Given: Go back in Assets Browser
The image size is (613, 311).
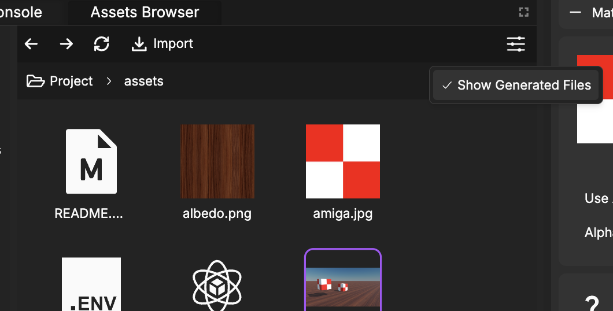Looking at the screenshot, I should tap(31, 44).
